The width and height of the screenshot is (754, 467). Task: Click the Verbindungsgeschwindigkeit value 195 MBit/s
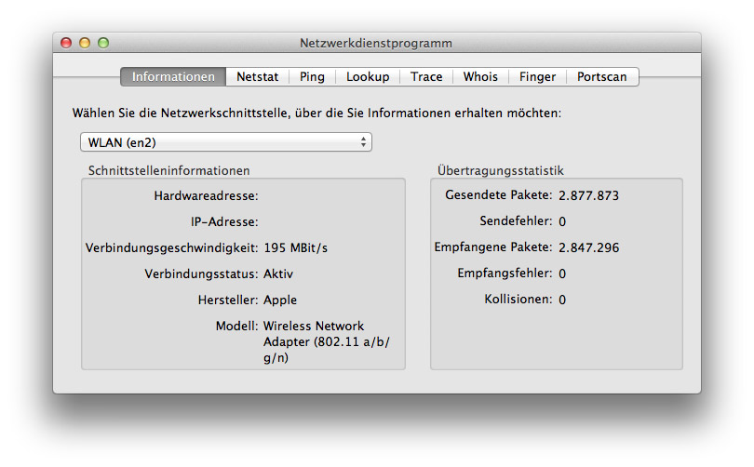pos(296,247)
